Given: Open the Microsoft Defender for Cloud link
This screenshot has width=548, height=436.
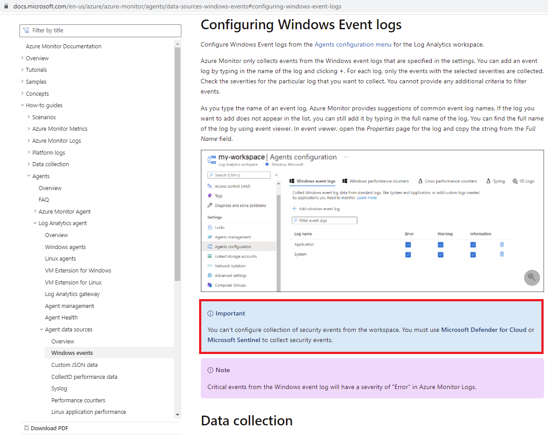Looking at the screenshot, I should coord(484,330).
